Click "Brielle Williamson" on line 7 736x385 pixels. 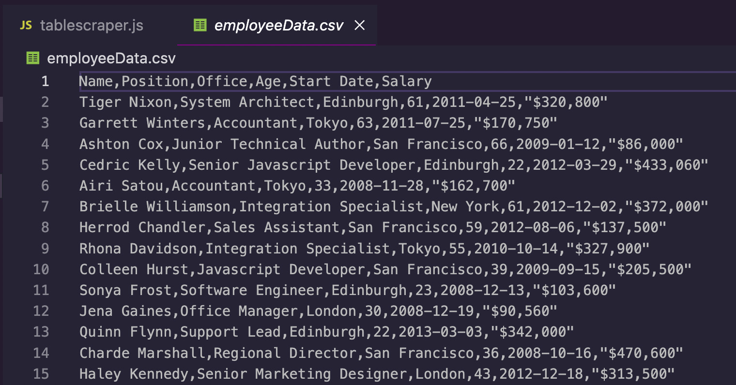[x=155, y=207]
